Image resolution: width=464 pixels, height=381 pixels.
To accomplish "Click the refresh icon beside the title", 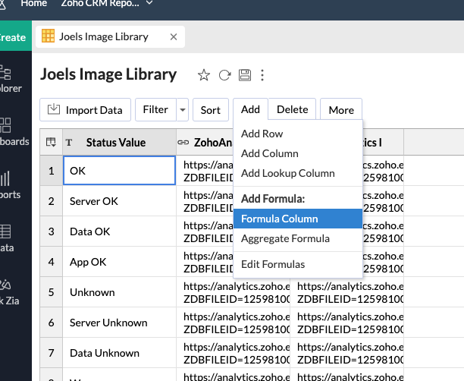I will coord(224,74).
